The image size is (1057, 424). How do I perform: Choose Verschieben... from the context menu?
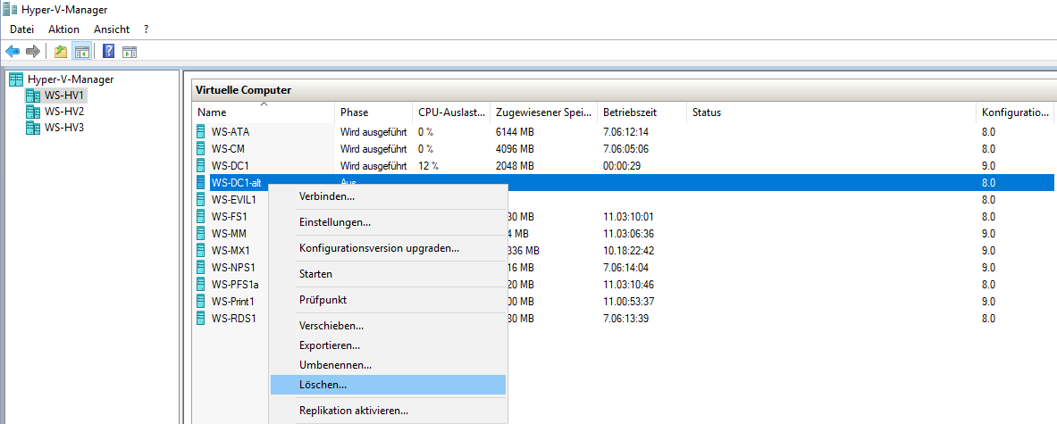click(388, 326)
